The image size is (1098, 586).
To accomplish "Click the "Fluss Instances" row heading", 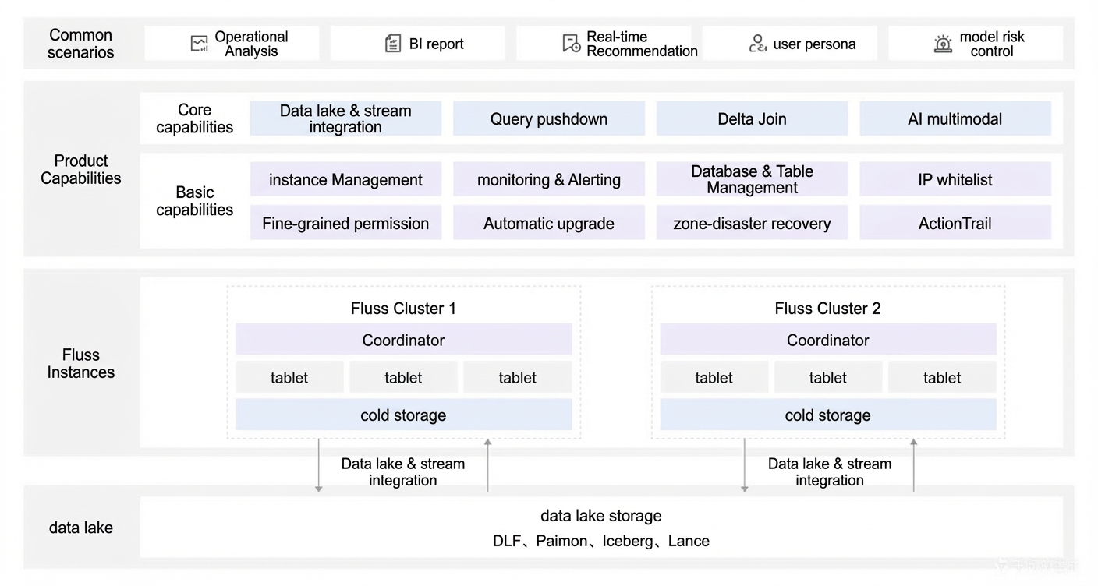I will (80, 363).
